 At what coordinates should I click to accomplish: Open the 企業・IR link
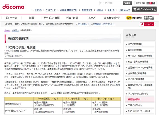click(x=111, y=10)
